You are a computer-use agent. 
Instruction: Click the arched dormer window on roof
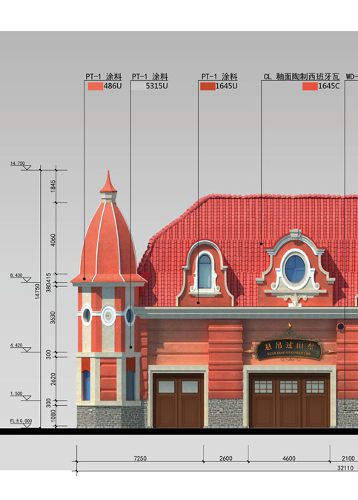pos(205,271)
